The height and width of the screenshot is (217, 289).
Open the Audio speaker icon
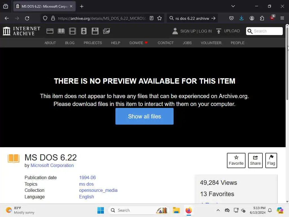[84, 31]
